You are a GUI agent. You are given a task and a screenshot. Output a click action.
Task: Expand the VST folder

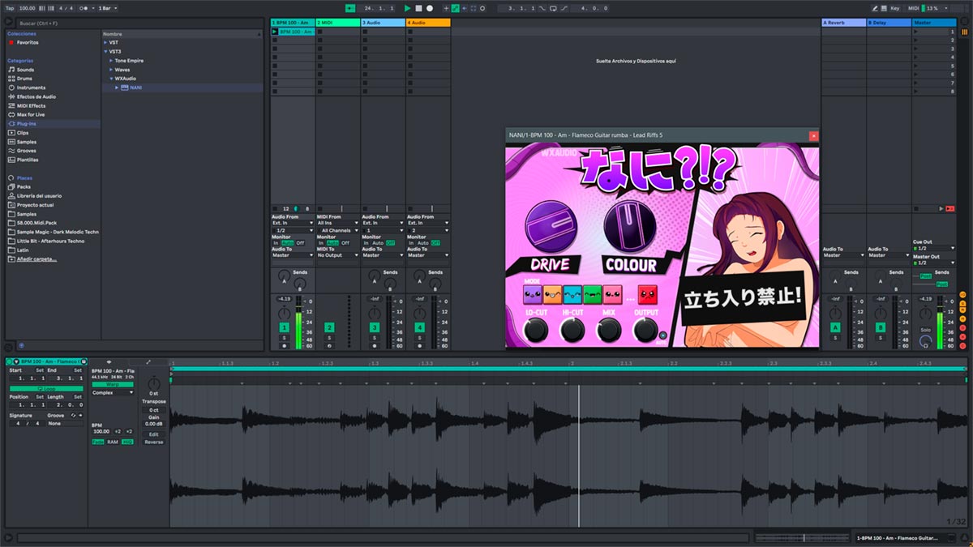pyautogui.click(x=106, y=42)
